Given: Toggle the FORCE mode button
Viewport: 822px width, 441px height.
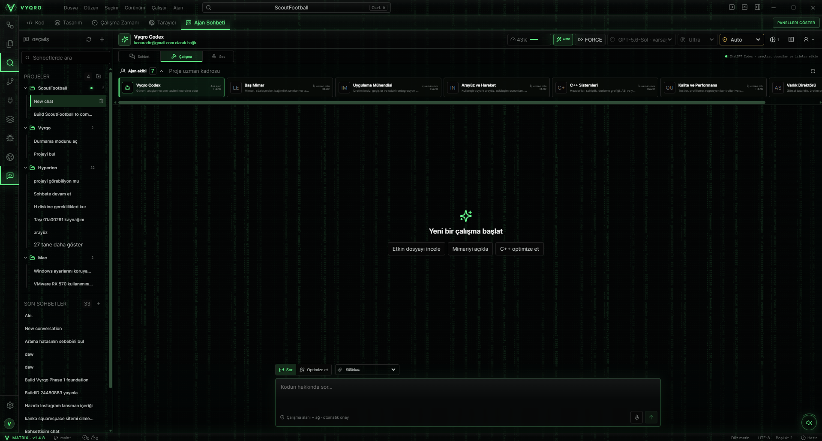Looking at the screenshot, I should (x=590, y=39).
